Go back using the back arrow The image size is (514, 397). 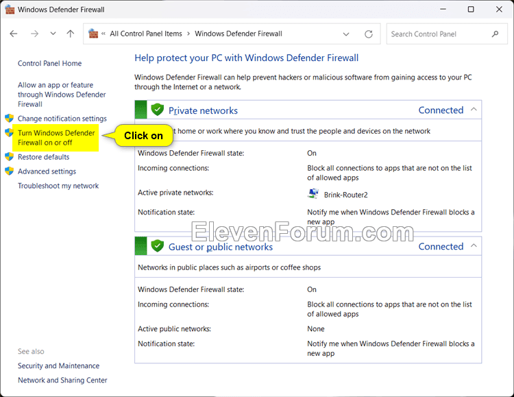[14, 34]
